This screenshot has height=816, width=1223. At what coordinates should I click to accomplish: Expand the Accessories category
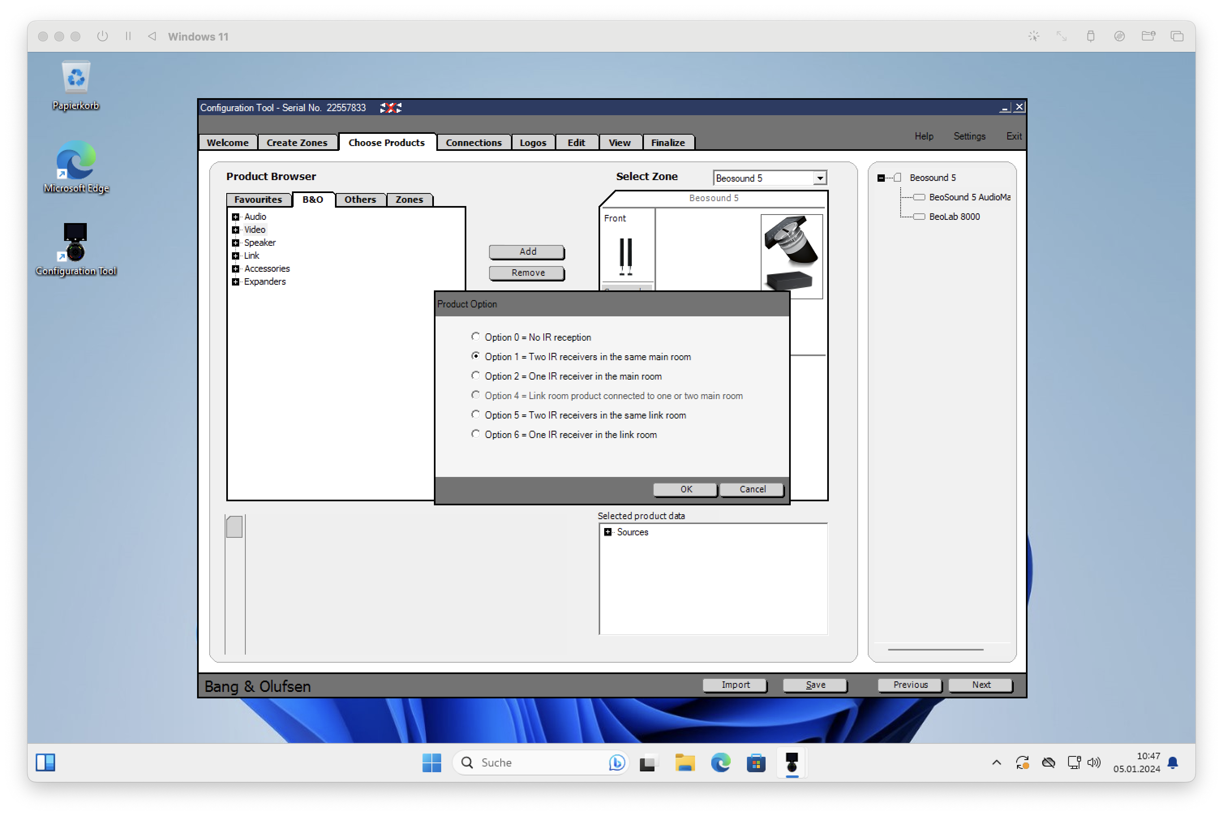[236, 269]
